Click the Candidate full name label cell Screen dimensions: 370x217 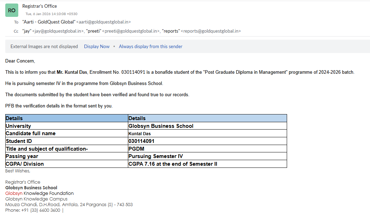coord(31,133)
